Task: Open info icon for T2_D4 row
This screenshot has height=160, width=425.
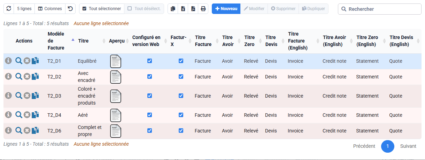Action: coord(9,115)
